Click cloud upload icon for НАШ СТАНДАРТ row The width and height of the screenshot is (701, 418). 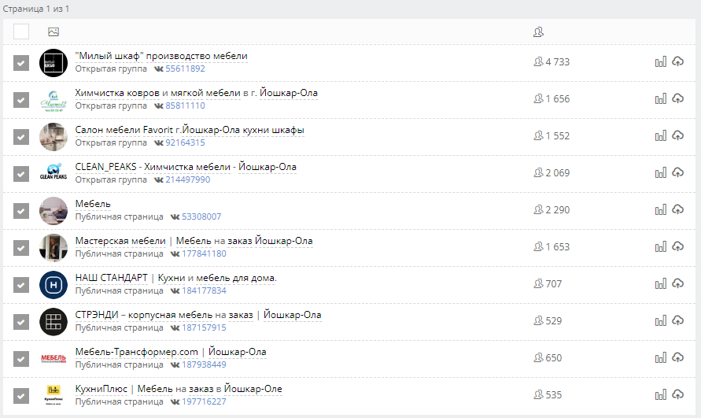point(677,283)
